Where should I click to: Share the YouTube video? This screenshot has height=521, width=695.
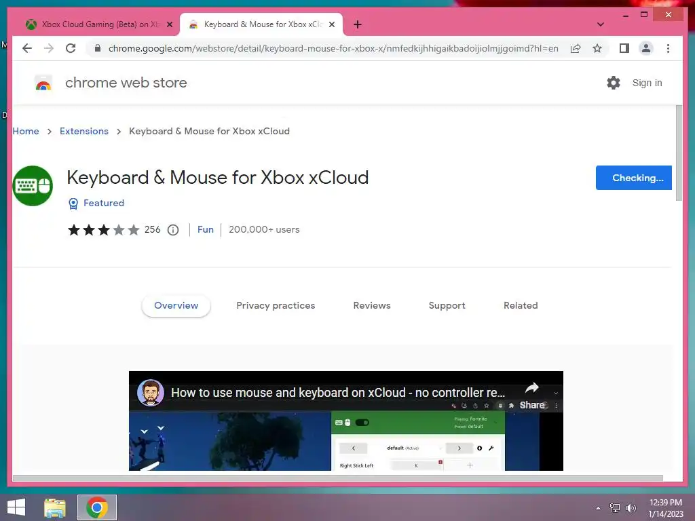pos(532,395)
